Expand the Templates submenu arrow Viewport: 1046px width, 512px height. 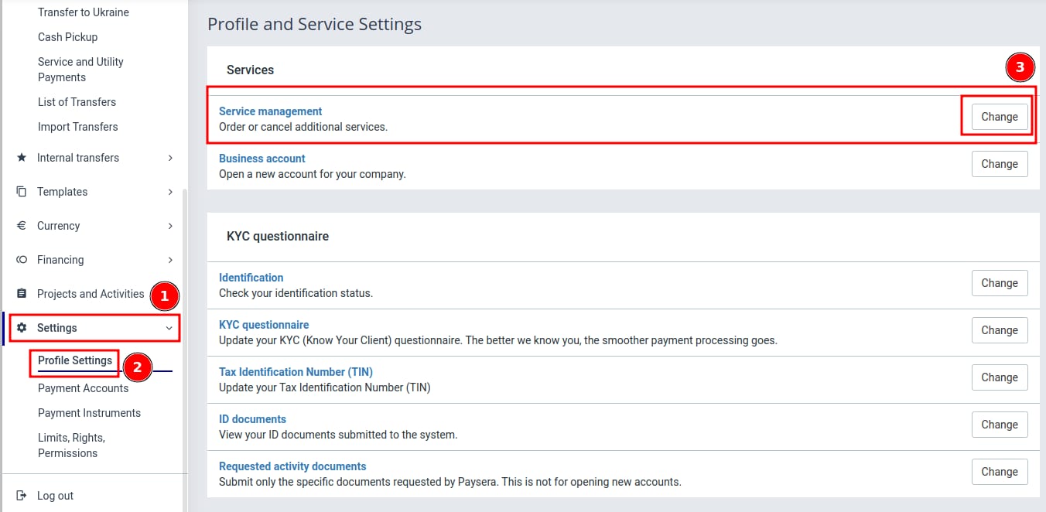(x=170, y=192)
